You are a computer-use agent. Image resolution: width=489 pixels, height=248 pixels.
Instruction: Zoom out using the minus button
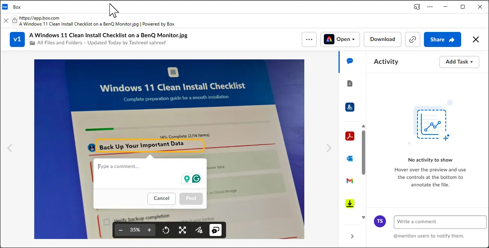point(121,230)
